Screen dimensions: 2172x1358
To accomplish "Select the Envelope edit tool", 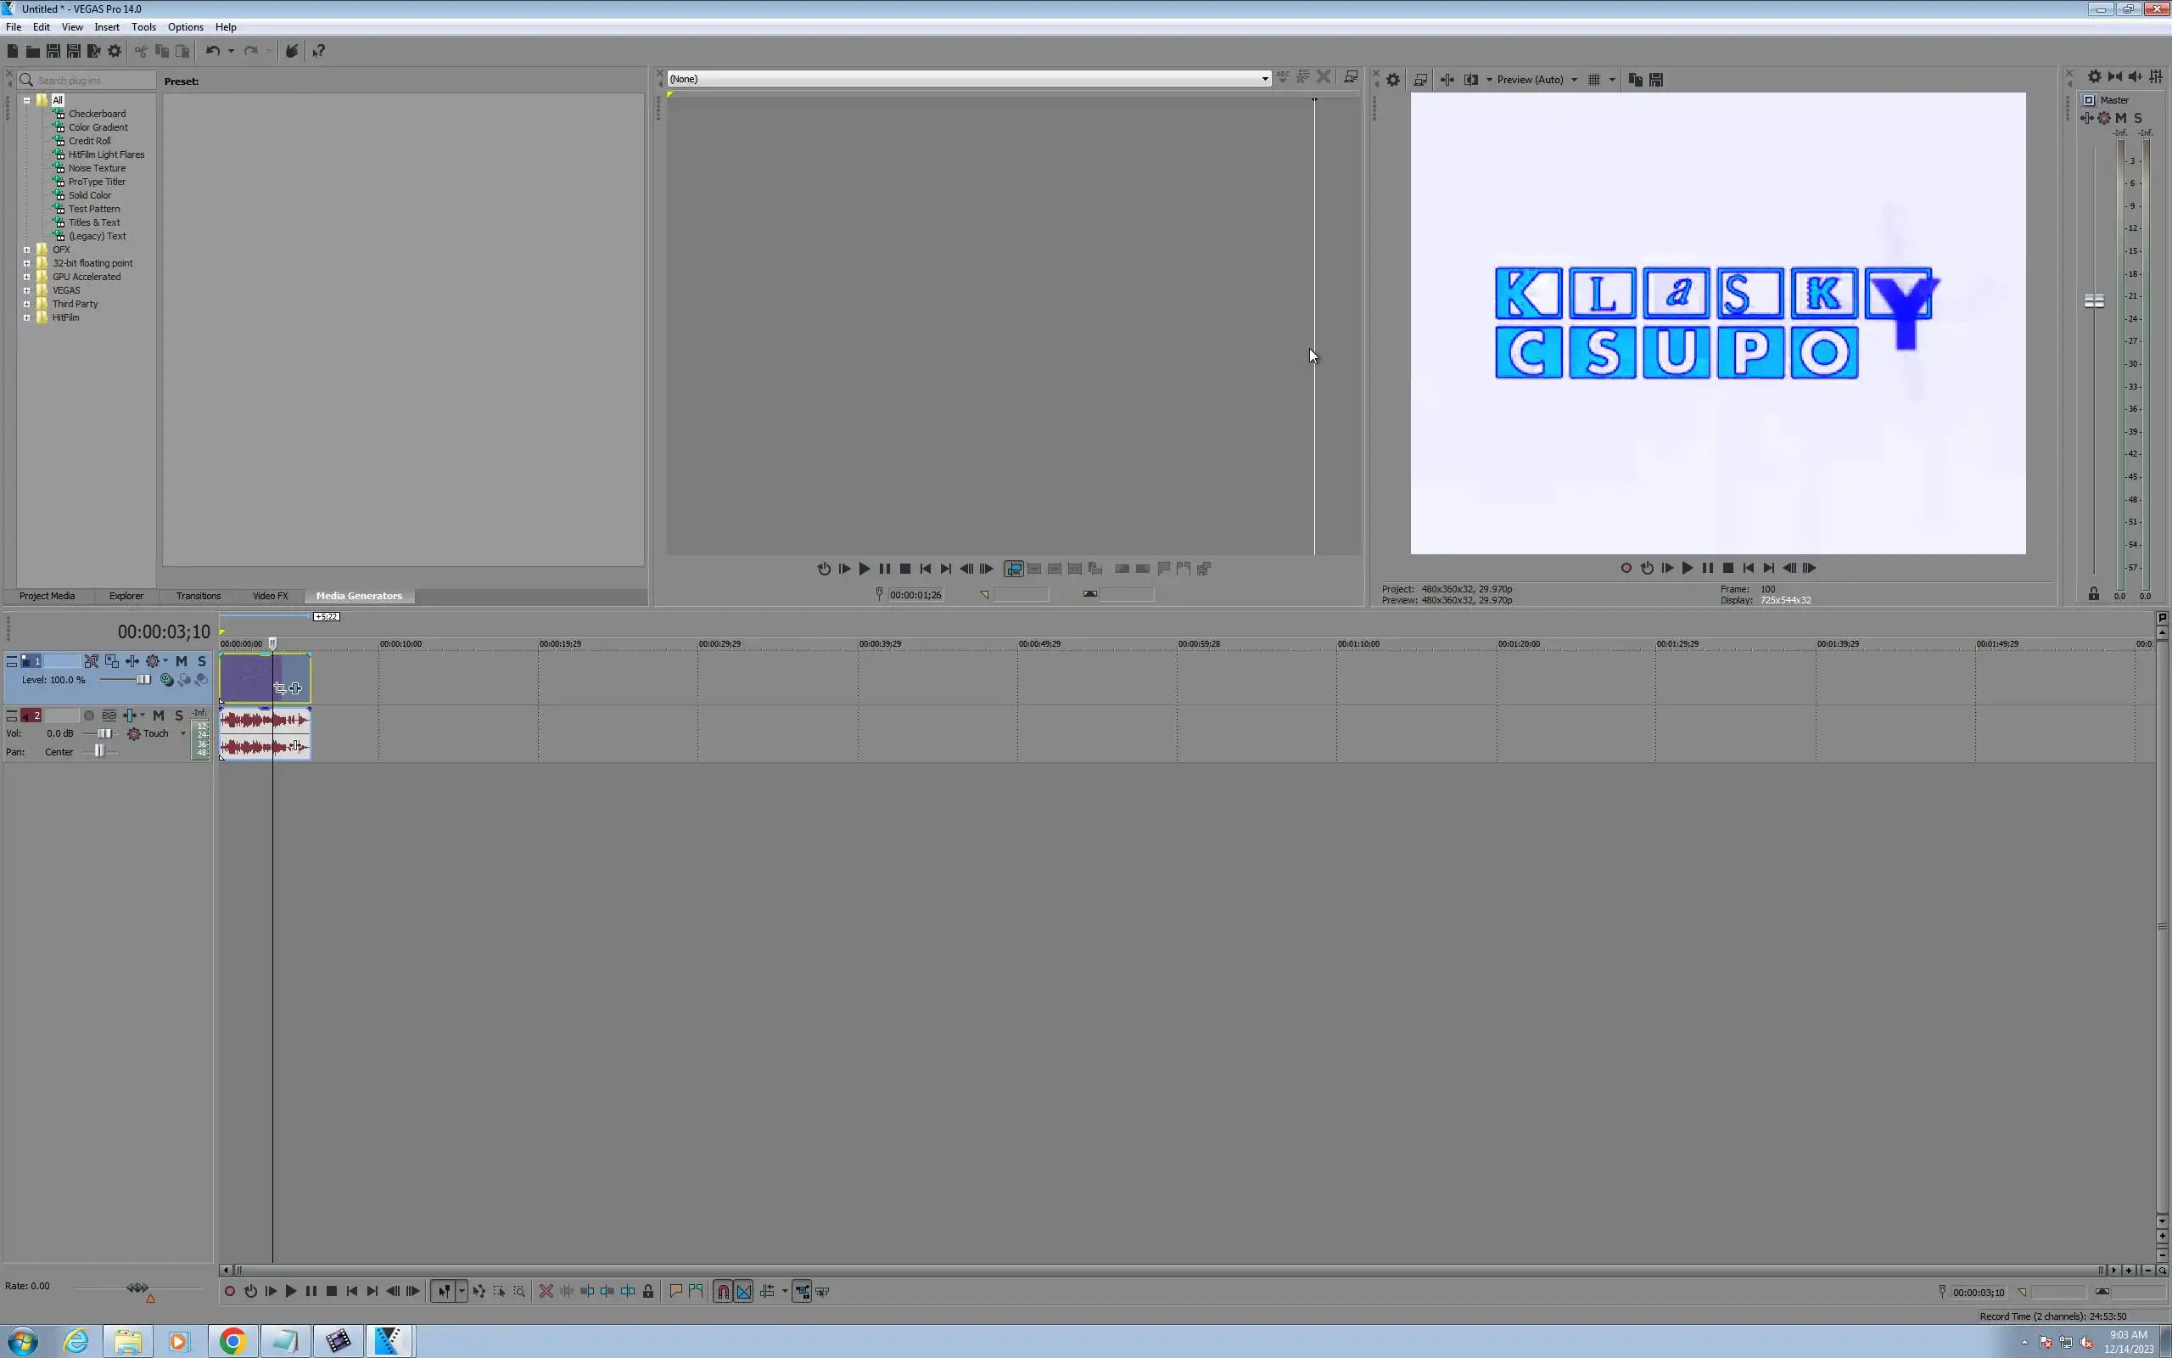I will point(479,1292).
